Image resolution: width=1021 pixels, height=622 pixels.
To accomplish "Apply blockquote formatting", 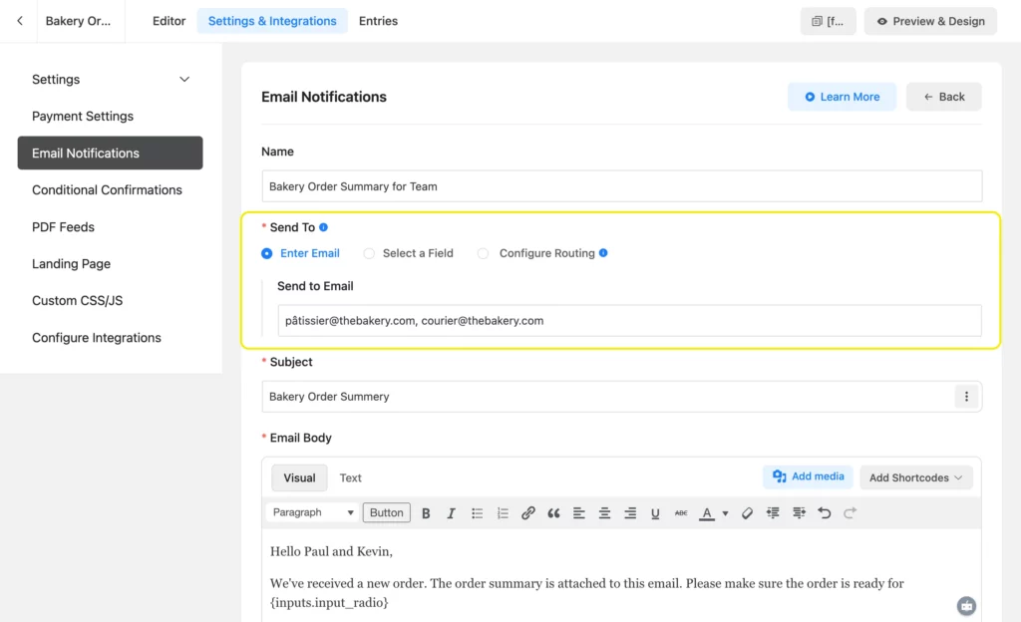I will (553, 512).
